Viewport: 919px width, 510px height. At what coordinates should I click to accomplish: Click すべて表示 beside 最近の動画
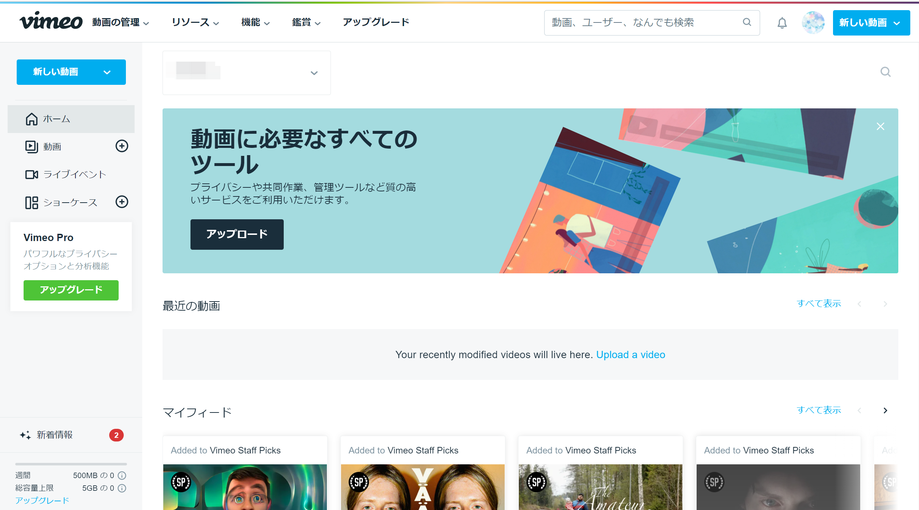[x=819, y=303]
